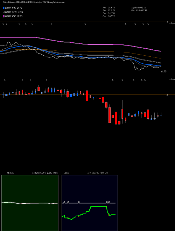Click the tallest red candlestick of the sharp drop

110,115
